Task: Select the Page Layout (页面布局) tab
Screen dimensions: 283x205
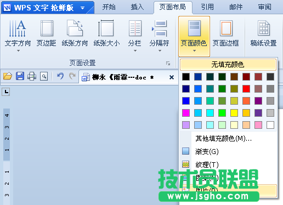Action: point(173,7)
